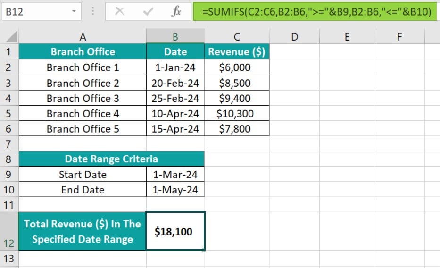
Task: Click the formula bar with SUMIFS formula
Action: coord(315,11)
